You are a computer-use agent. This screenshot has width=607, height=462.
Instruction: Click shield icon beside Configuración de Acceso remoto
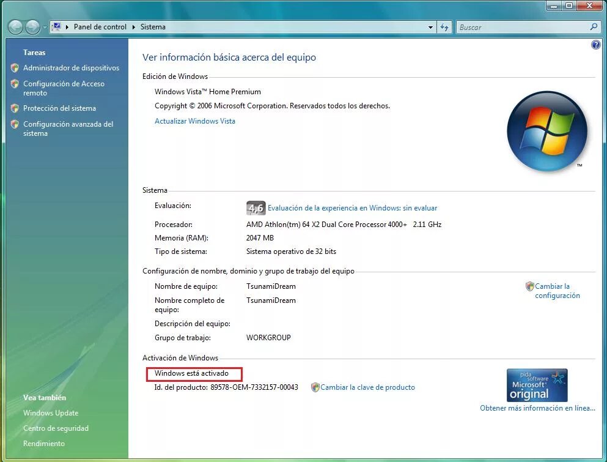15,84
